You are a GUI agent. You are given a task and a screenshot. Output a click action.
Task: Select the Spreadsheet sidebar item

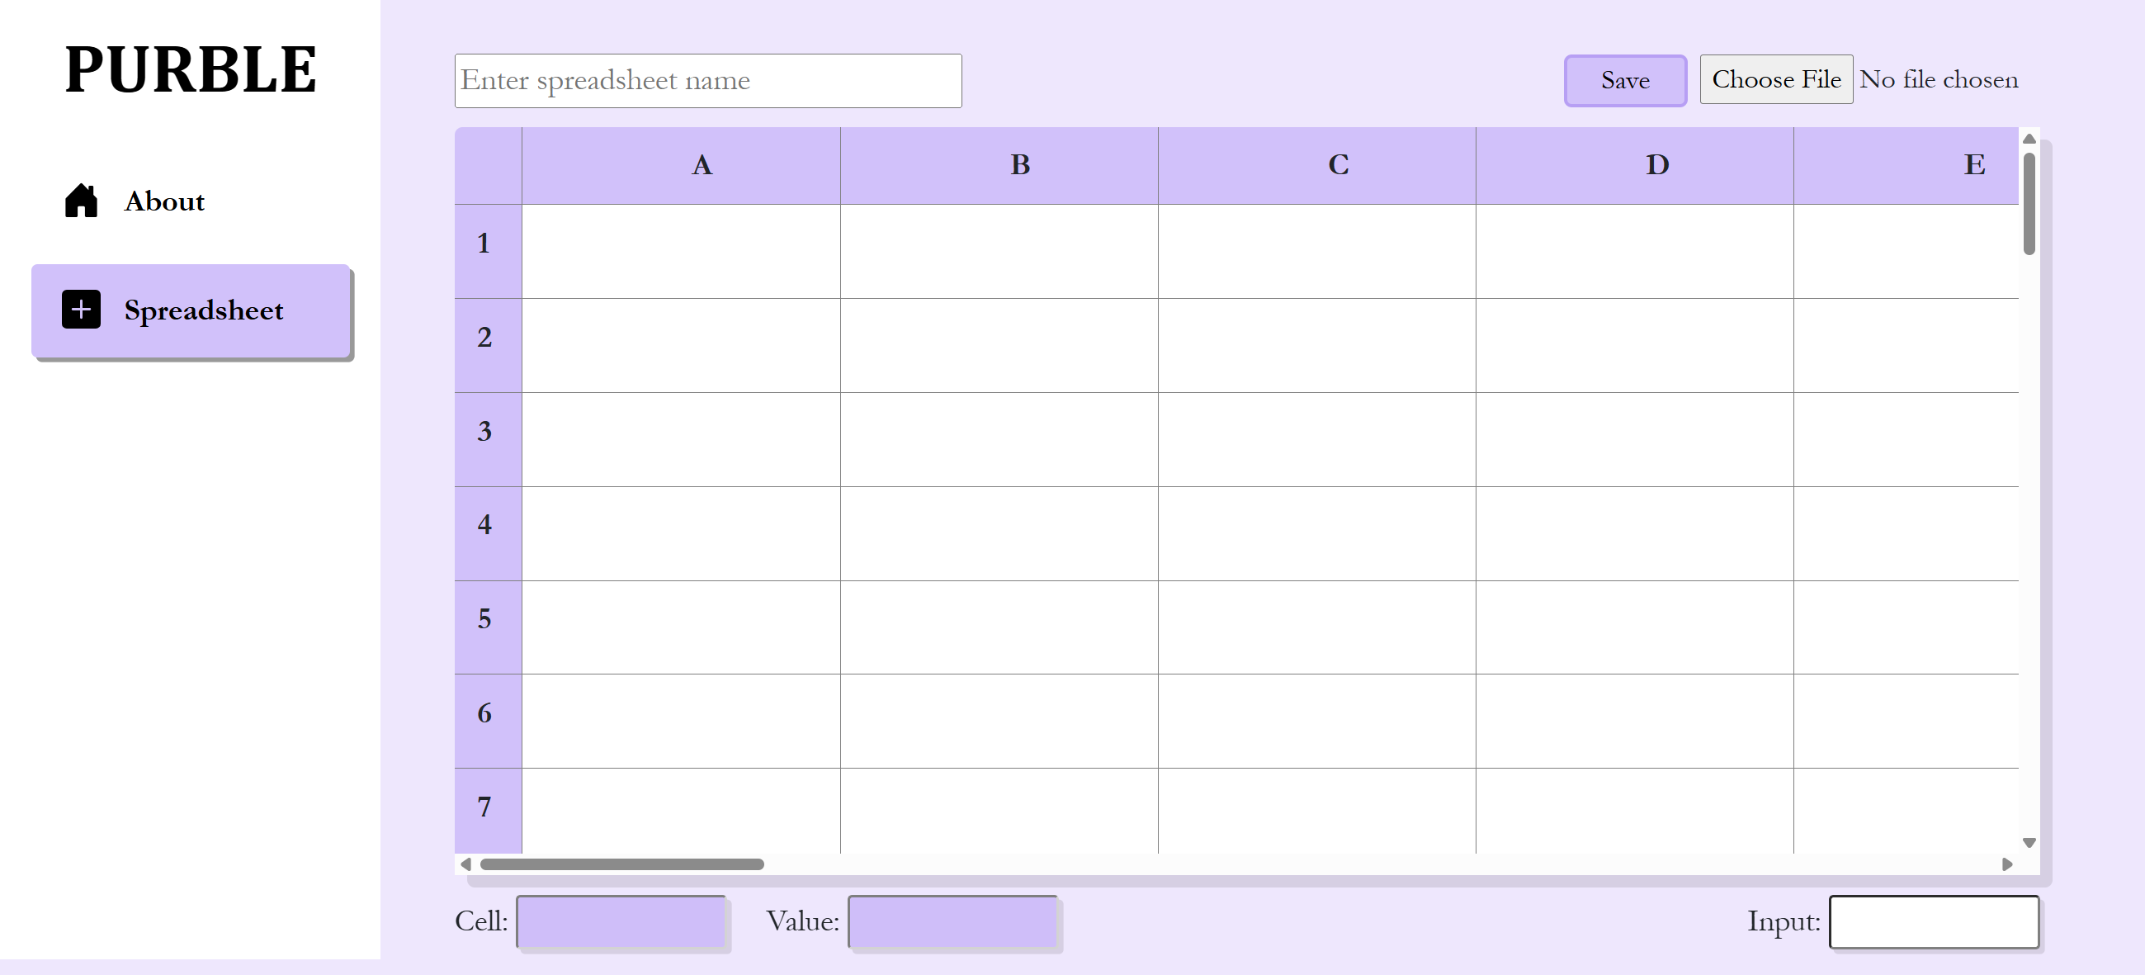[x=191, y=310]
